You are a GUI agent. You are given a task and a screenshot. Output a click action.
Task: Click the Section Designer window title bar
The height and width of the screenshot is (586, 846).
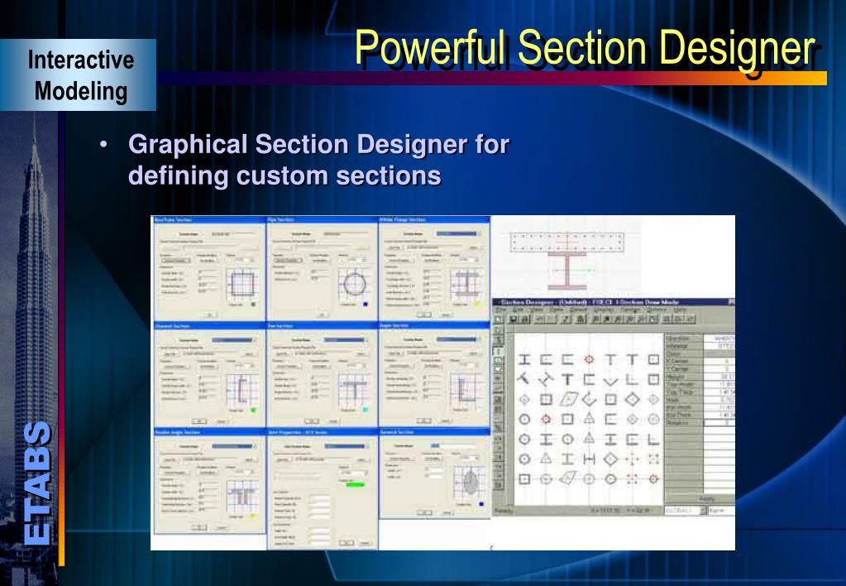(614, 302)
